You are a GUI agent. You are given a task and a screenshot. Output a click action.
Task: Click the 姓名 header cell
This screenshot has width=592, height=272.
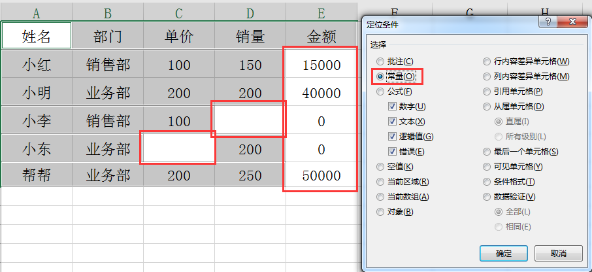36,35
